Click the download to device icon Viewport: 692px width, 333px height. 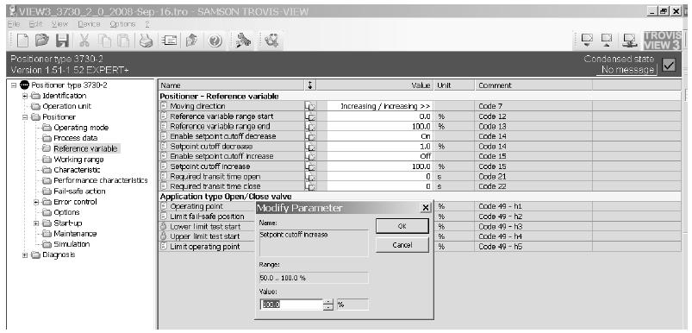coord(587,41)
